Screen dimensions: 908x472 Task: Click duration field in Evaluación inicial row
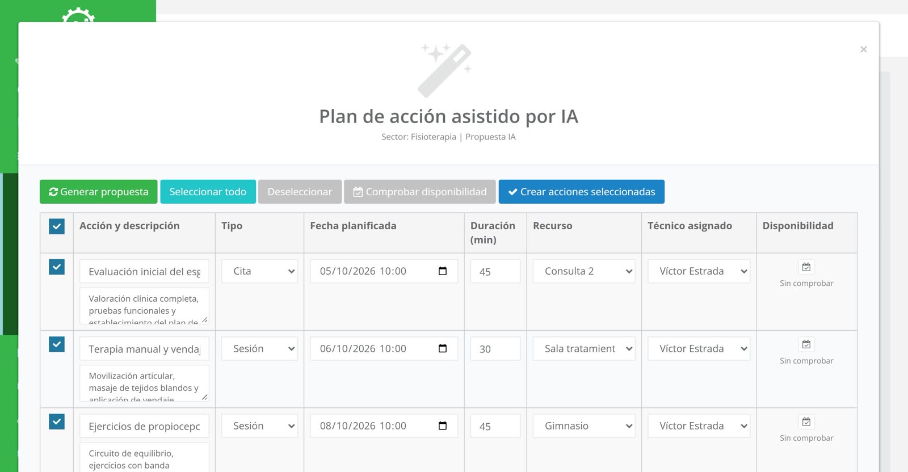click(495, 271)
